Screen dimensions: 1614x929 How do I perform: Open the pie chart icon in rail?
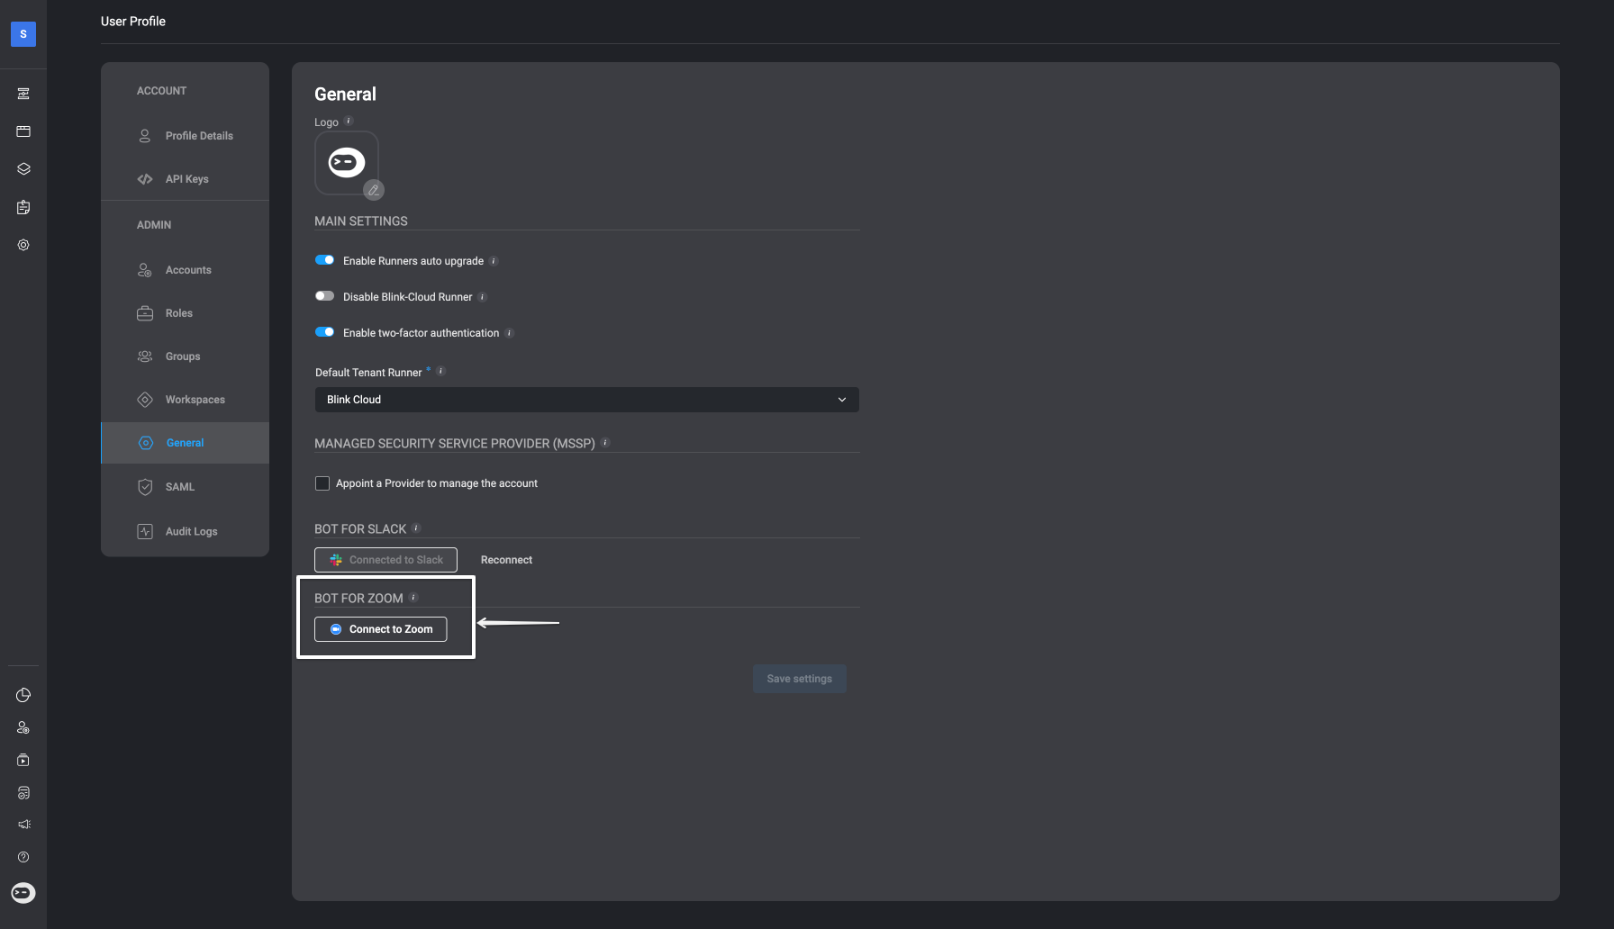click(23, 695)
